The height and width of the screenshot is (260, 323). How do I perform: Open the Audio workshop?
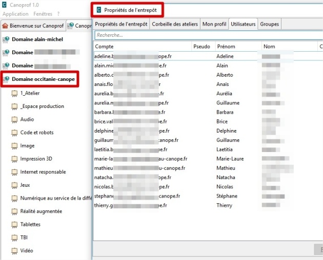tap(27, 120)
